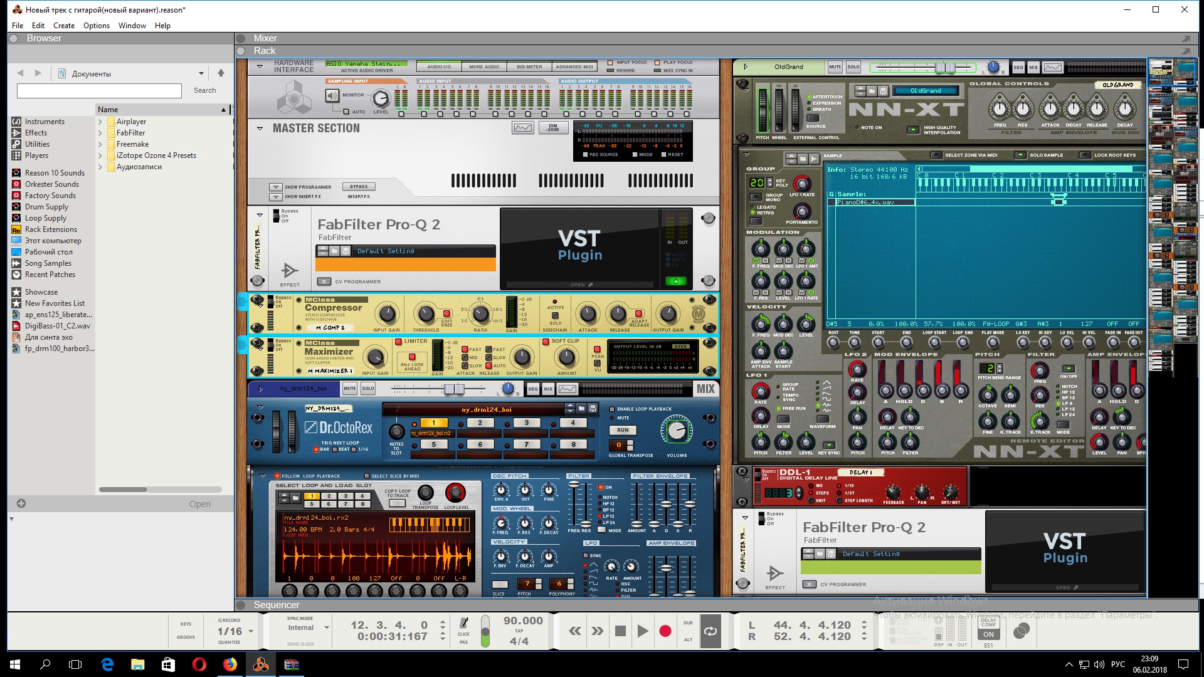Open the Create menu
1204x677 pixels.
click(x=64, y=26)
